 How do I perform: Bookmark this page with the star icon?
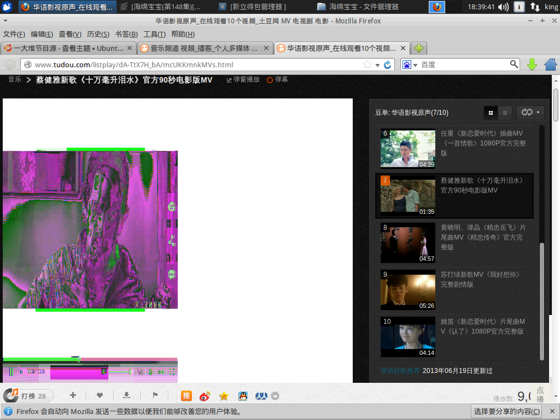[367, 65]
